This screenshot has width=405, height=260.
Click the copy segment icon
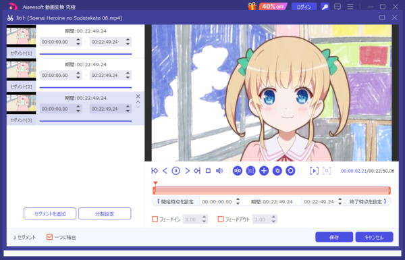277,171
